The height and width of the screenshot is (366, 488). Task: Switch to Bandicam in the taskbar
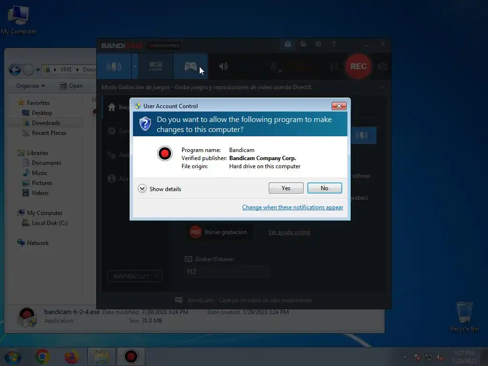tap(131, 356)
